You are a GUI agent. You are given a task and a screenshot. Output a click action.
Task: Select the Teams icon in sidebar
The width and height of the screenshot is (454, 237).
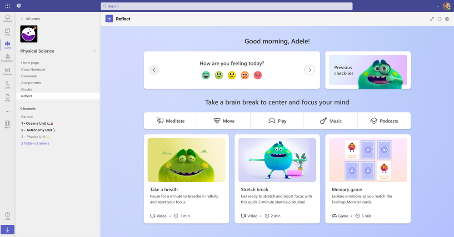tap(8, 45)
